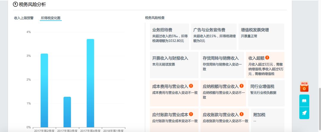
Task: Open the 存货周转与销售收入 card
Action: tap(222, 65)
